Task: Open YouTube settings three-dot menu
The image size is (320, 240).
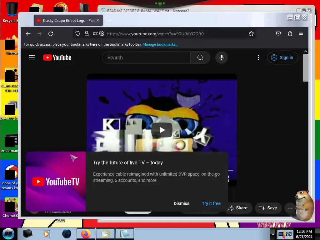Action: click(258, 57)
